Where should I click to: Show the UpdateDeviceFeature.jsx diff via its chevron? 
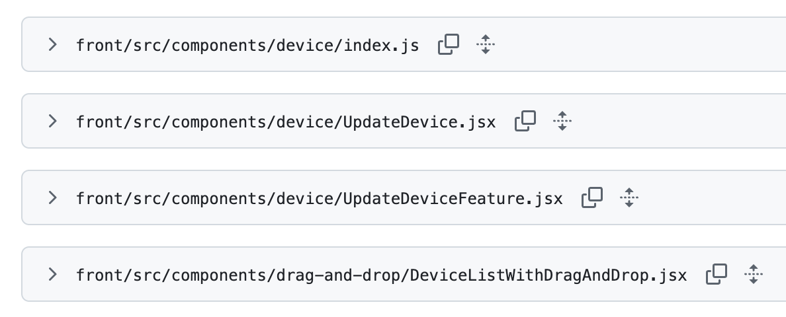(x=53, y=197)
